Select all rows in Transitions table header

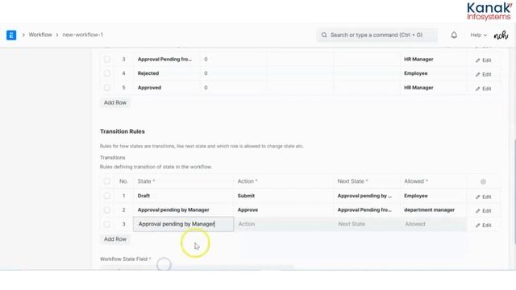click(107, 181)
